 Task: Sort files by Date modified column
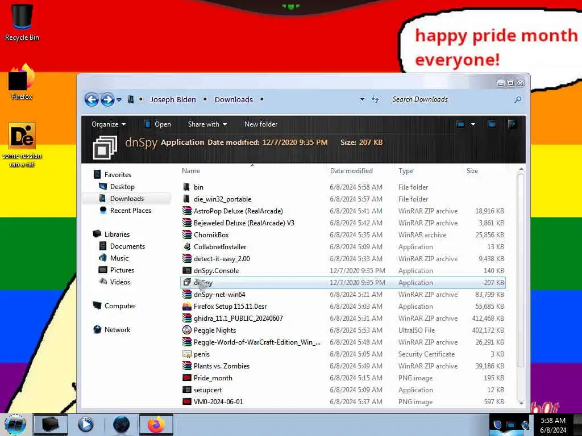click(x=351, y=170)
